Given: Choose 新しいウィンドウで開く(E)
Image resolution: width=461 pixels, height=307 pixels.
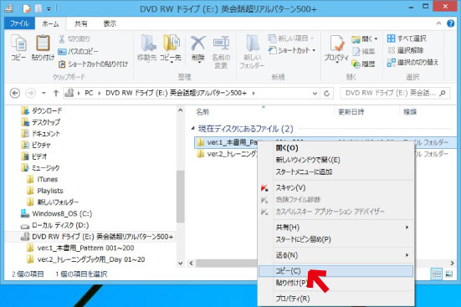Looking at the screenshot, I should click(336, 160).
